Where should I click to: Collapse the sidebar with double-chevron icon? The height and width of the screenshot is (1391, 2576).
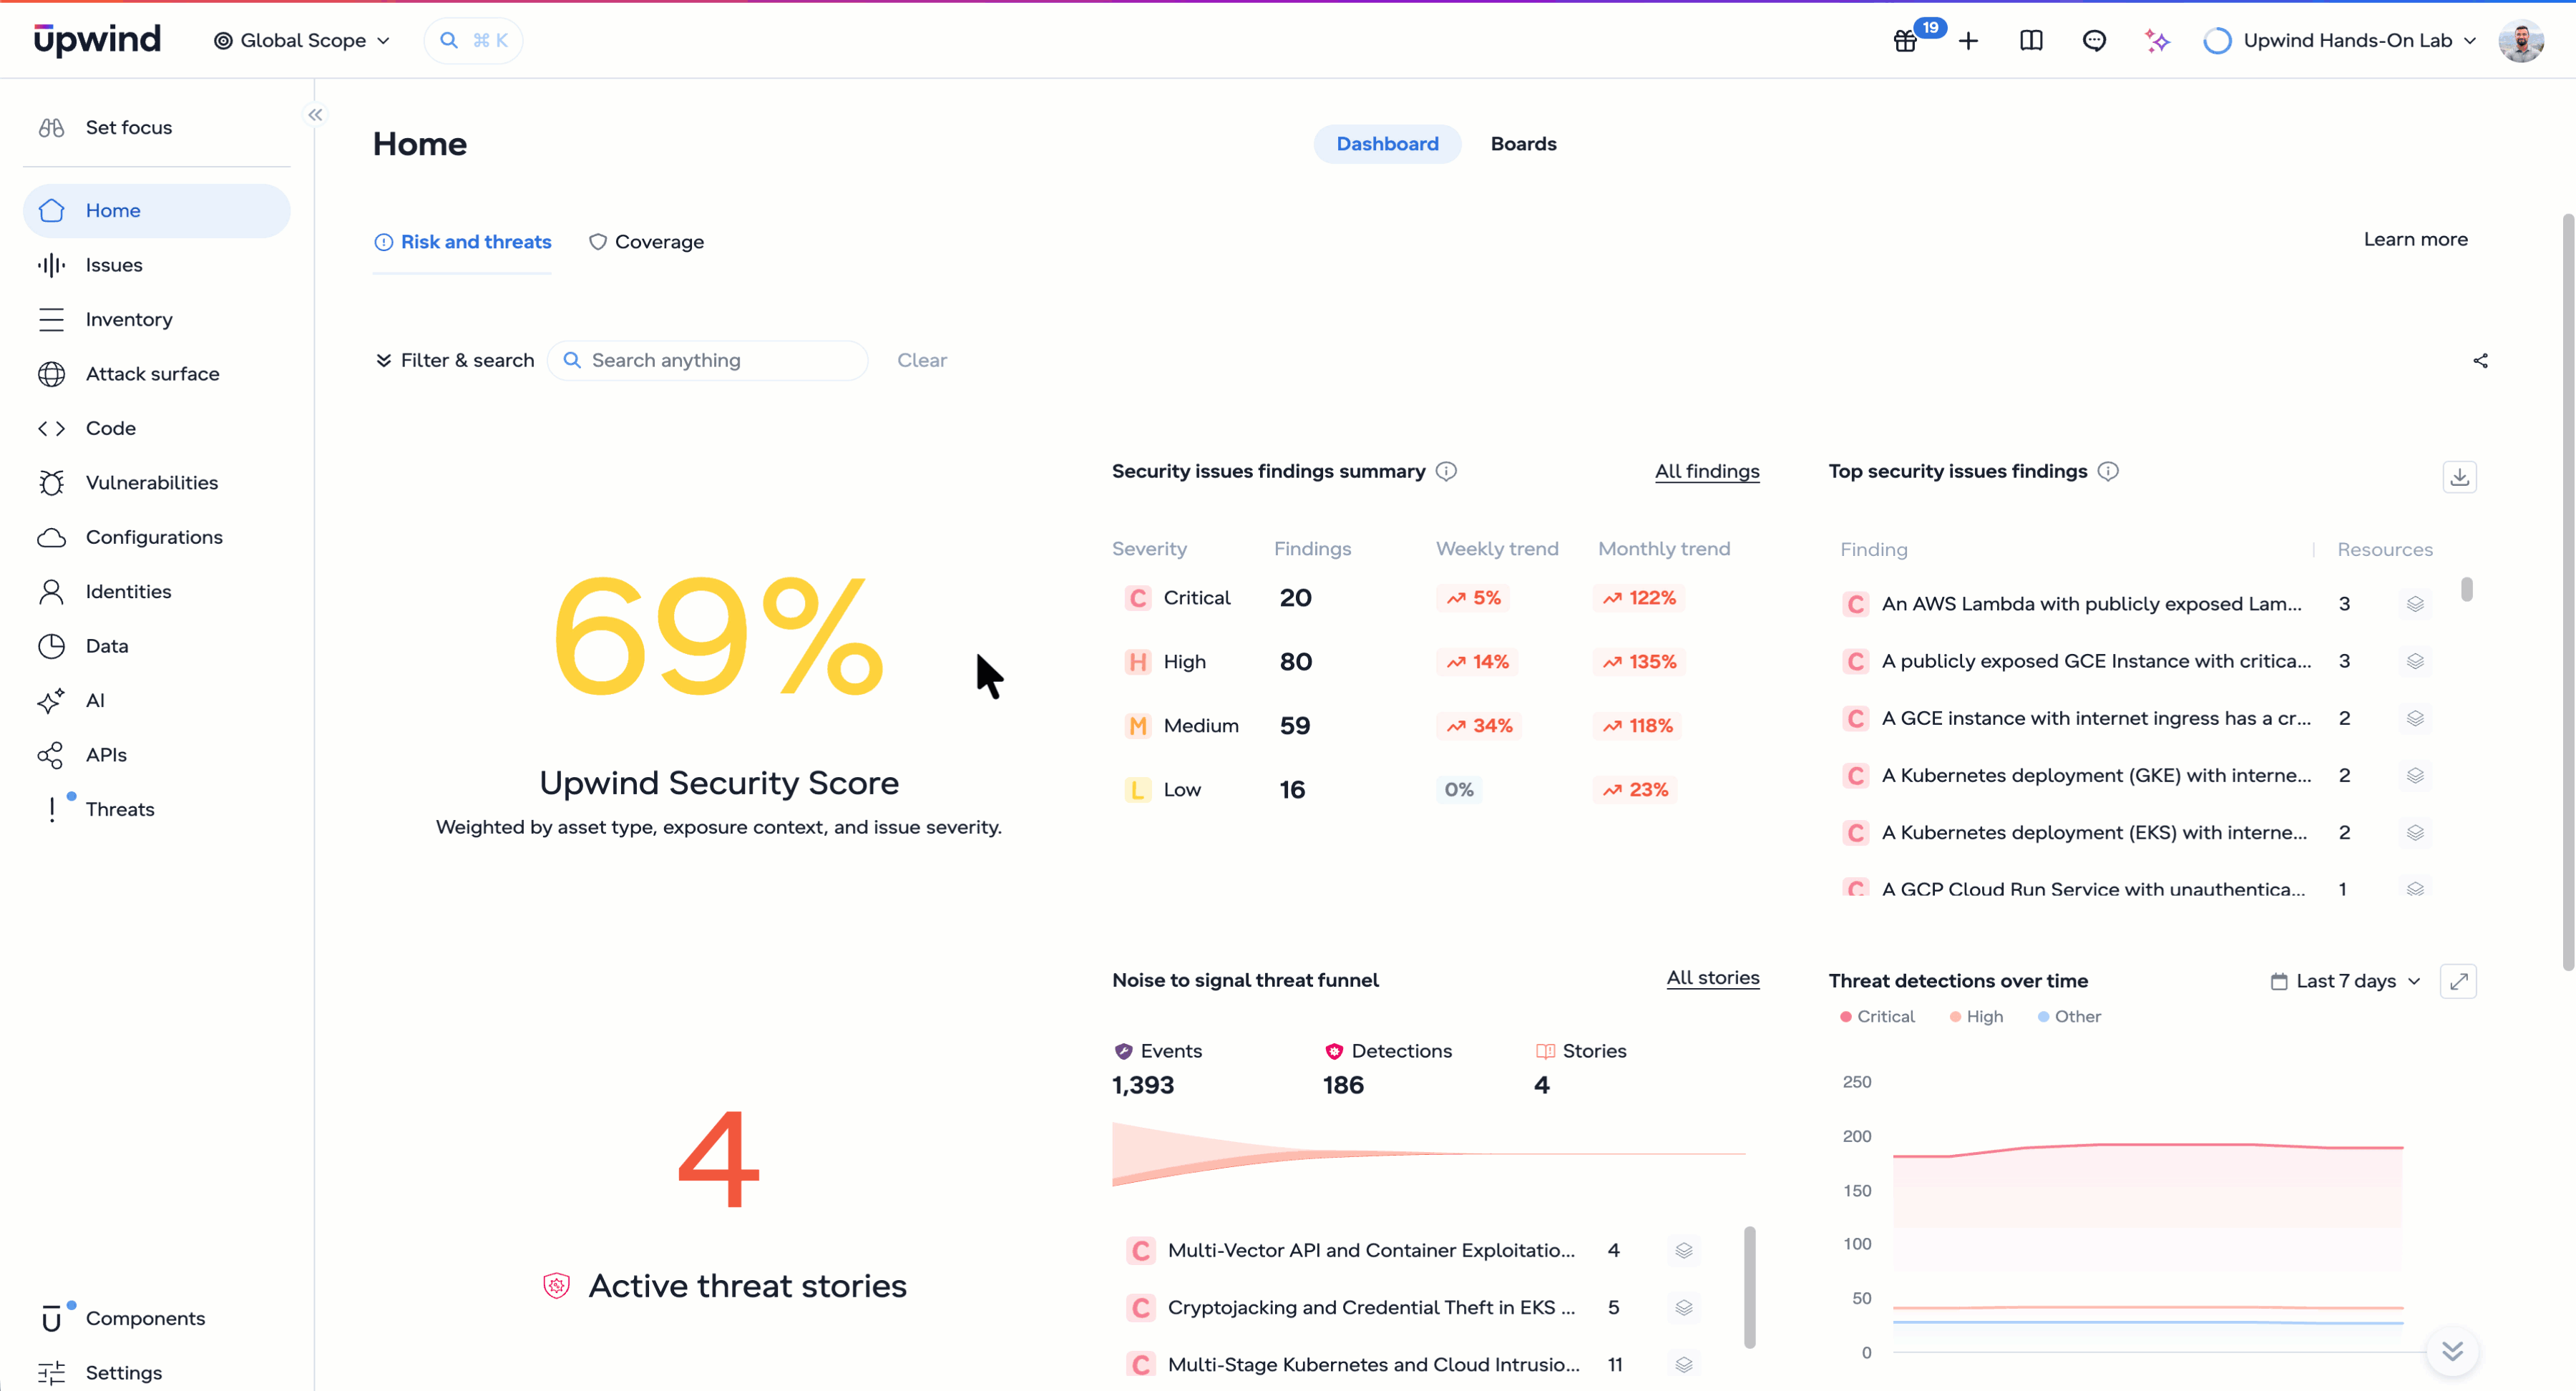pos(316,115)
